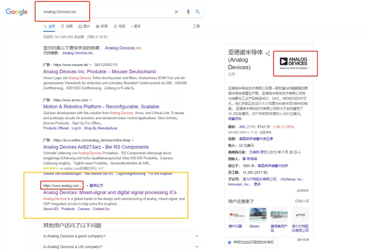
Task: Open the Log In sitelink
Action: pos(76,128)
